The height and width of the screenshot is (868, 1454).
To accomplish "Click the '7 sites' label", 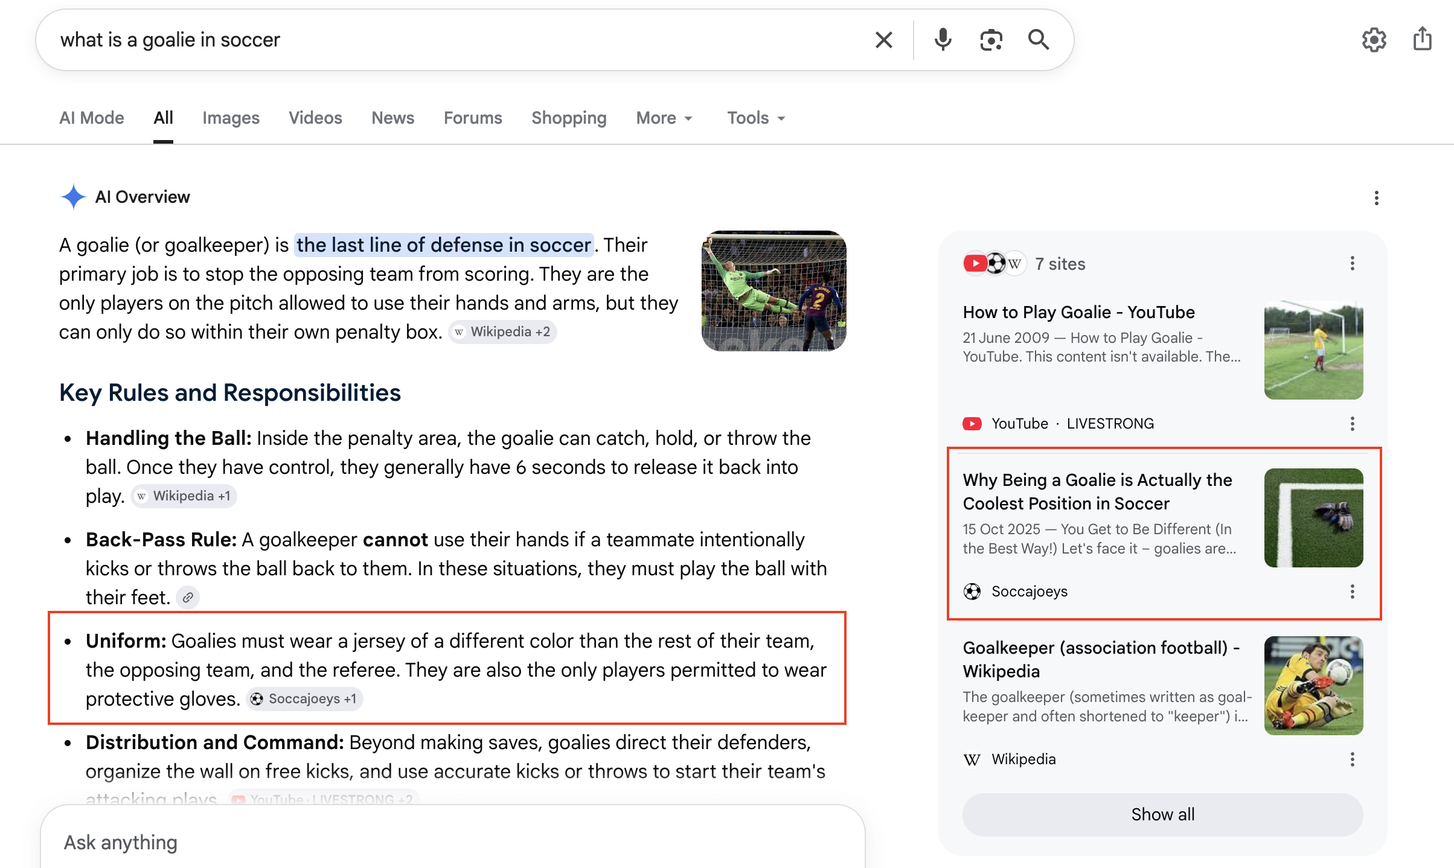I will 1060,264.
